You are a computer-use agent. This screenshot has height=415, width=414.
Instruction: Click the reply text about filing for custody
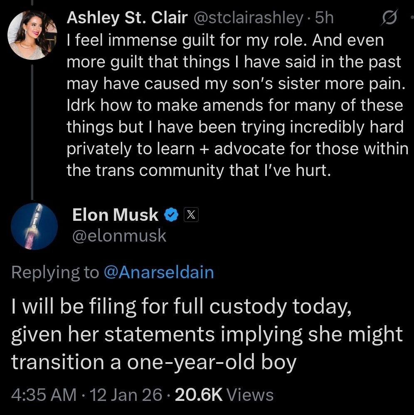point(207,335)
